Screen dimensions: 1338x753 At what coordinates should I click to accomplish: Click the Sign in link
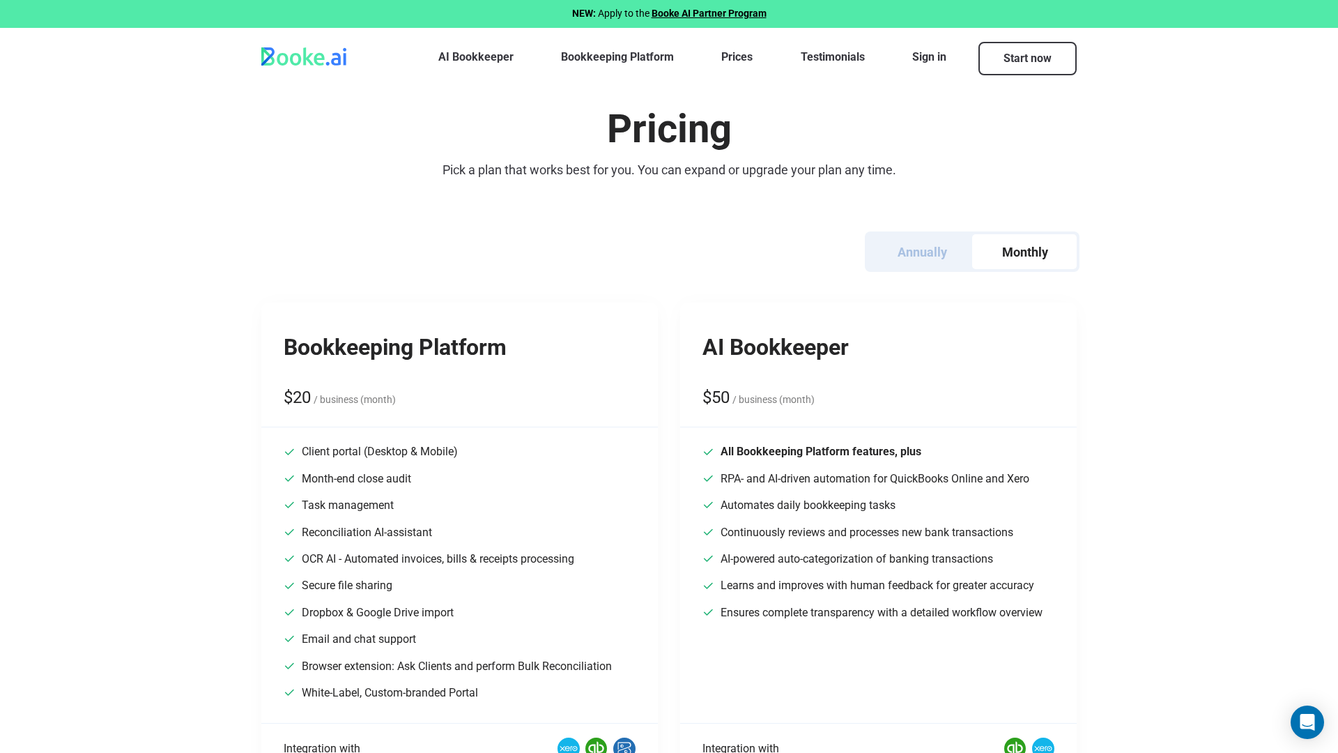(x=929, y=57)
